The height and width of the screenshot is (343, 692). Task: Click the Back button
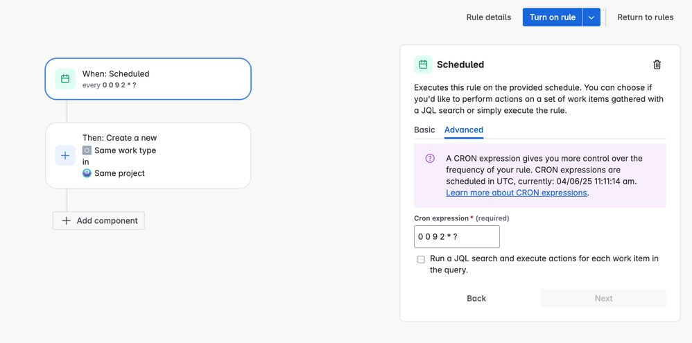pyautogui.click(x=476, y=299)
